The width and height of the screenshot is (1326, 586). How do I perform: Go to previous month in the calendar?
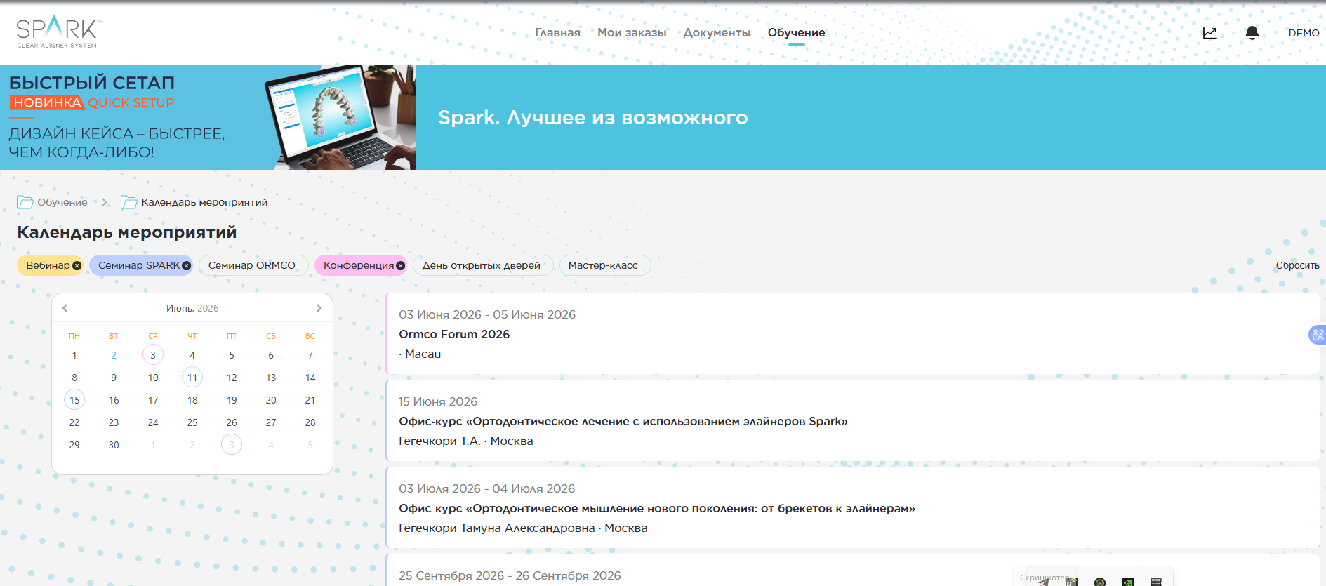(x=65, y=308)
